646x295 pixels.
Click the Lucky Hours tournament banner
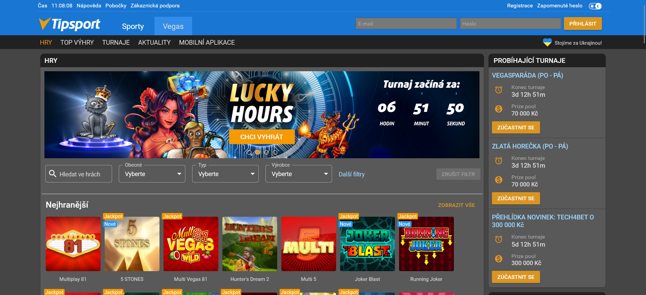[262, 115]
